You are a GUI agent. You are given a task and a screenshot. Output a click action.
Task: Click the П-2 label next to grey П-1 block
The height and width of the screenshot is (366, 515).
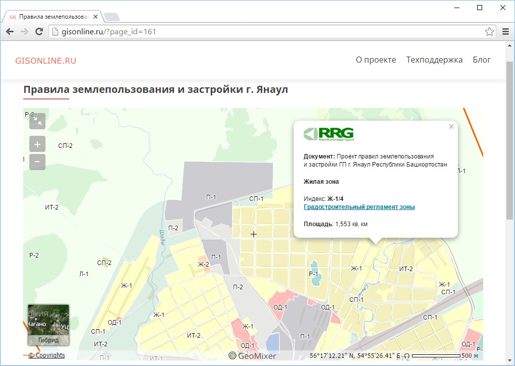[x=173, y=228]
